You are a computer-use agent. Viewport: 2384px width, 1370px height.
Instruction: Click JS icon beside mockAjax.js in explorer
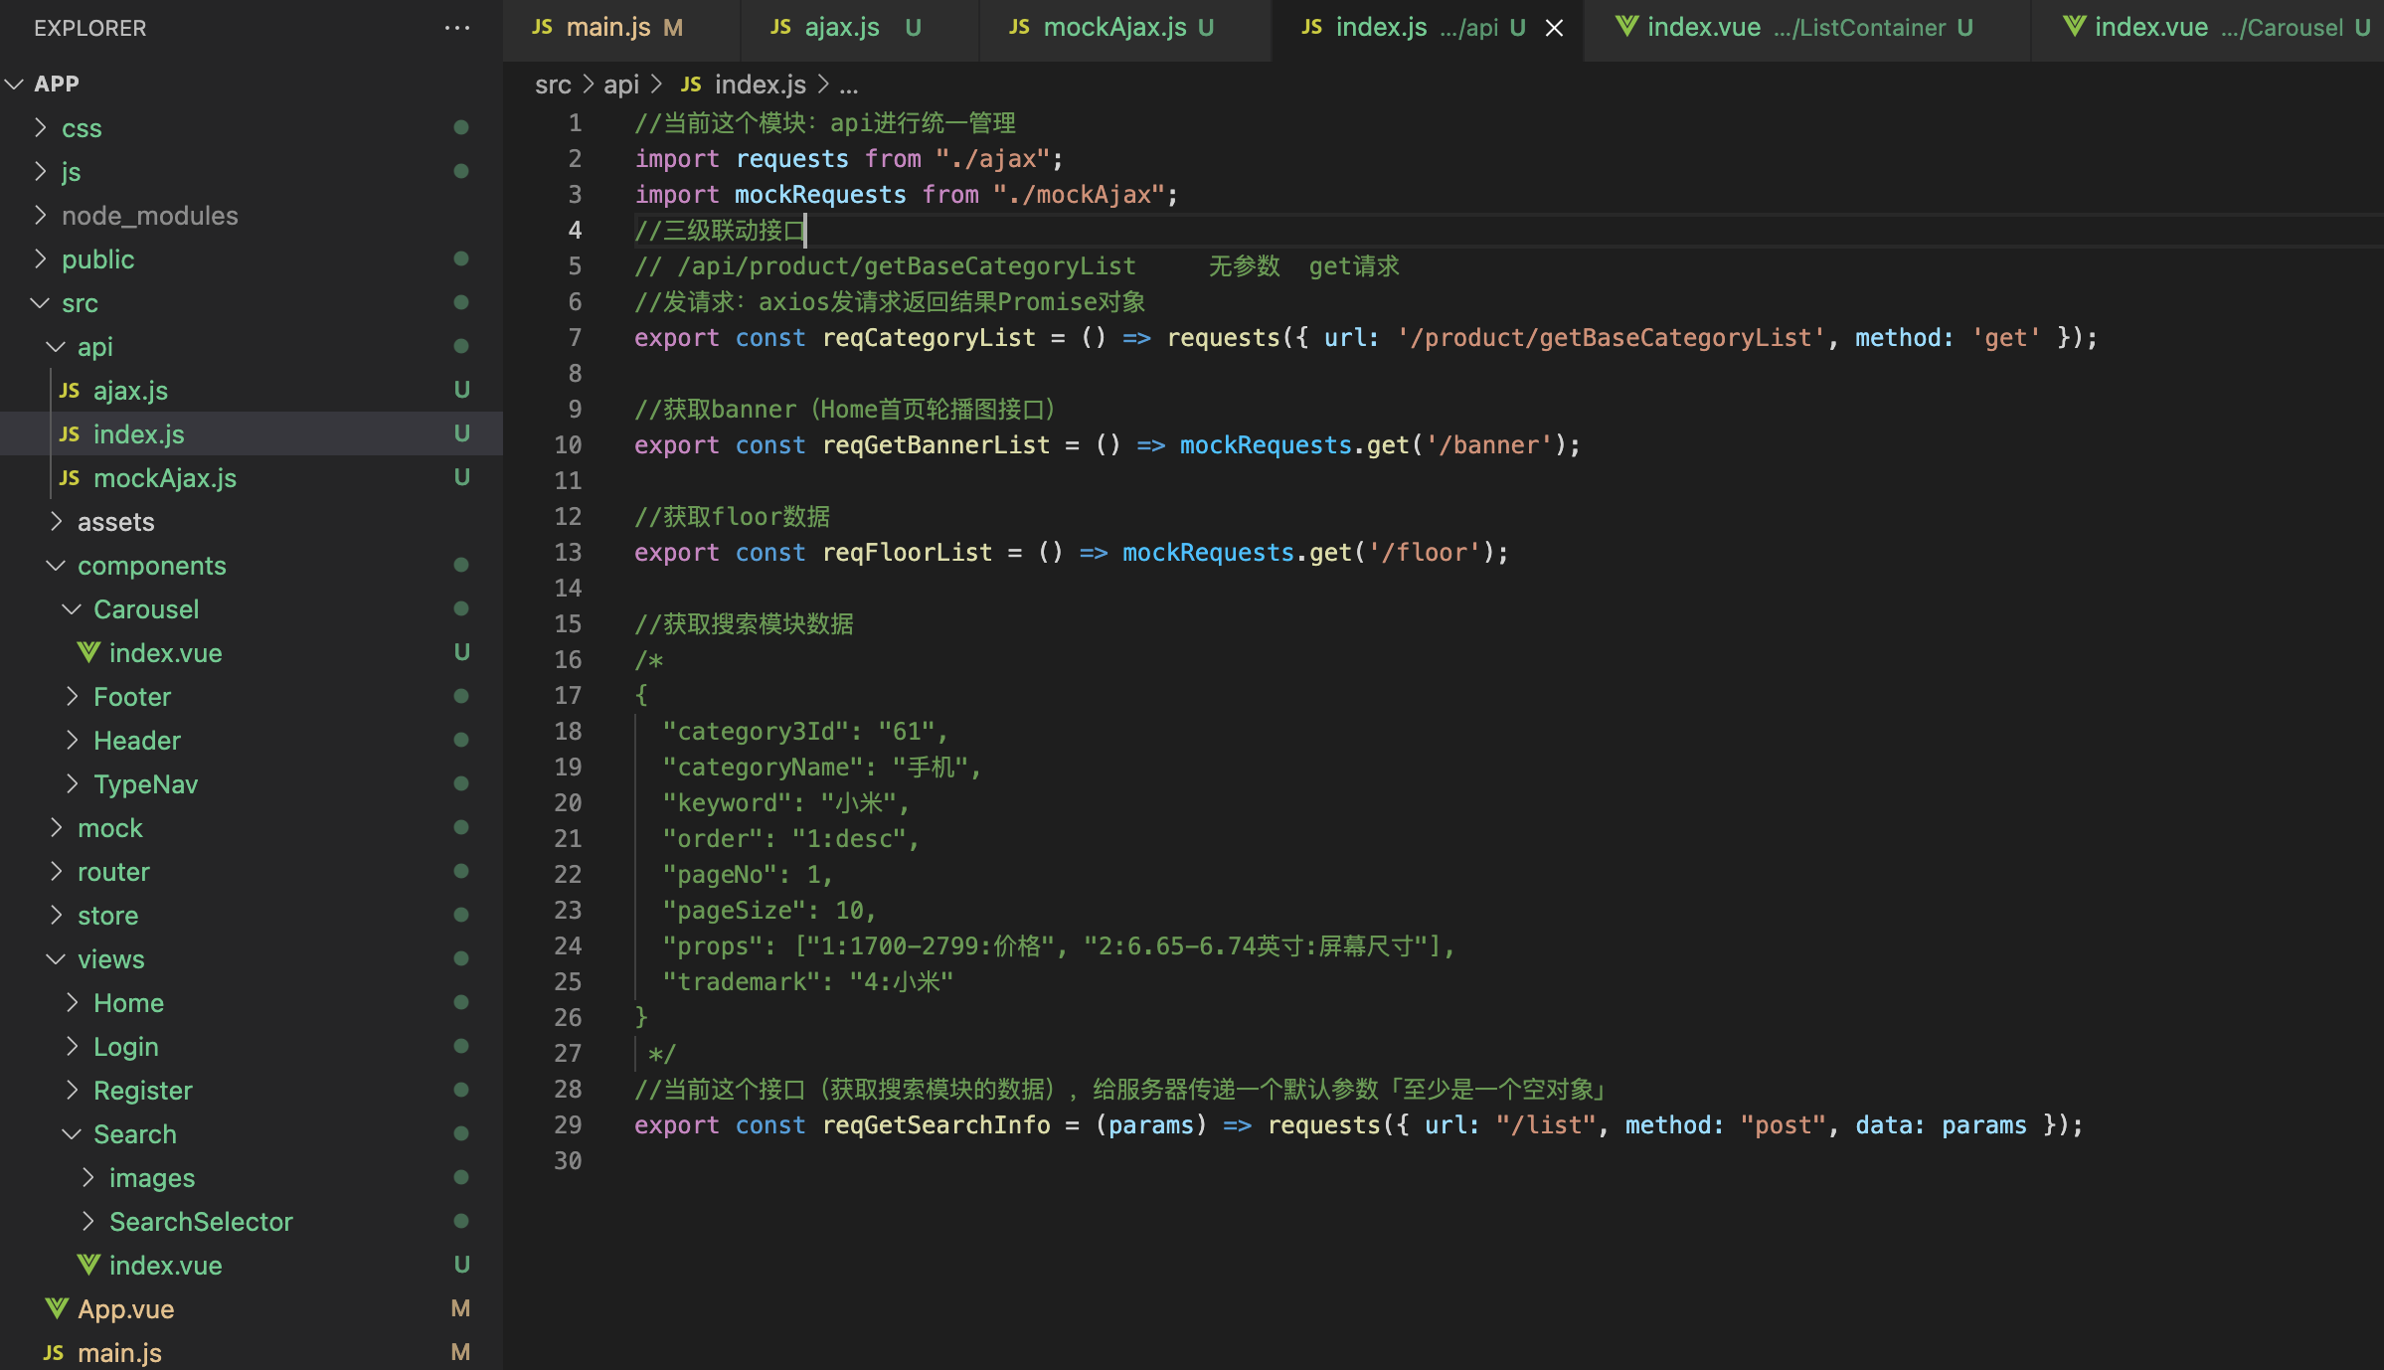pos(69,478)
